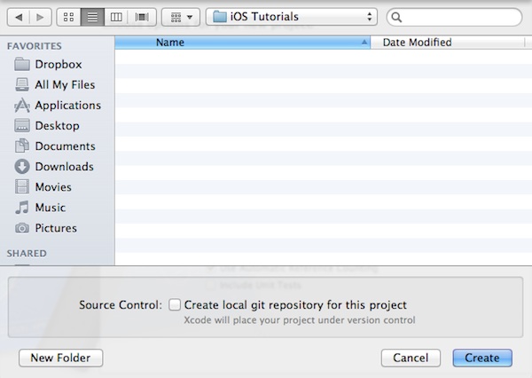The width and height of the screenshot is (532, 378).
Task: Go to Downloads in the sidebar
Action: [64, 166]
